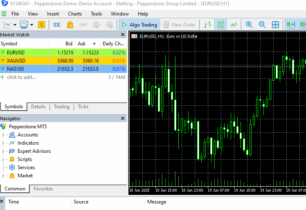This screenshot has height=210, width=306.
Task: Open the Charts menu
Action: tap(75, 14)
